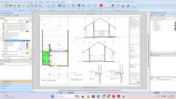Click magenta swatch of 600mm Bulk Head
The image size is (176, 99).
[27, 45]
